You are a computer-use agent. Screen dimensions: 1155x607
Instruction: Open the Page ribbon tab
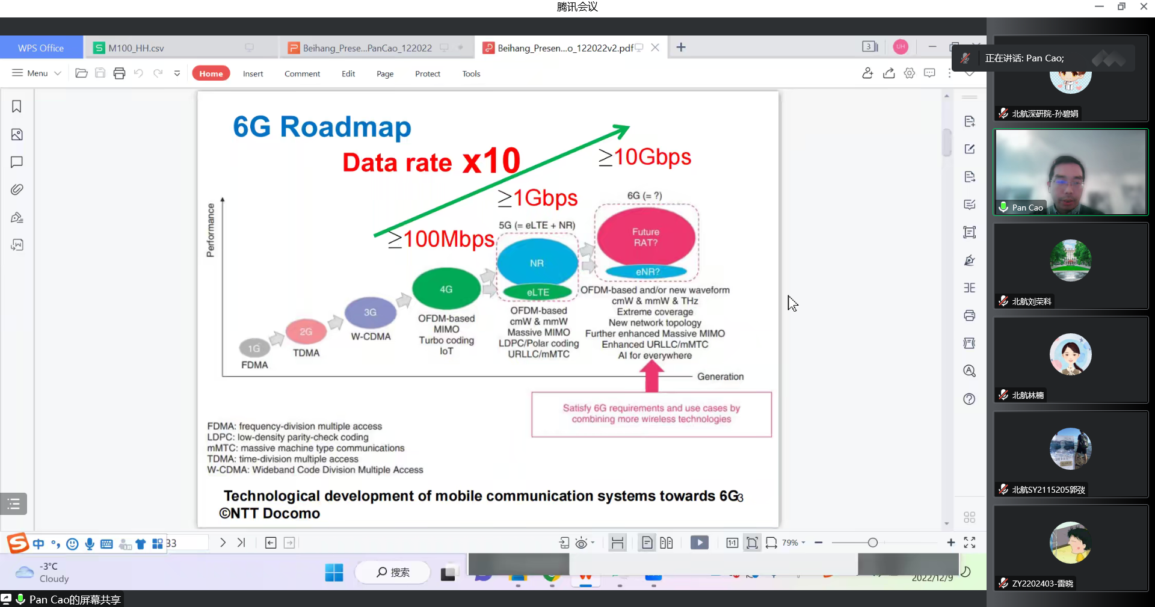(385, 73)
